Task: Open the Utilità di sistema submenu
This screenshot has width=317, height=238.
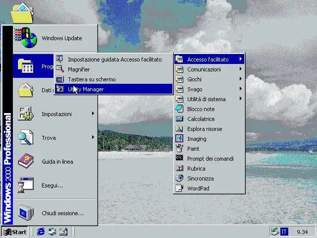Action: [x=209, y=99]
